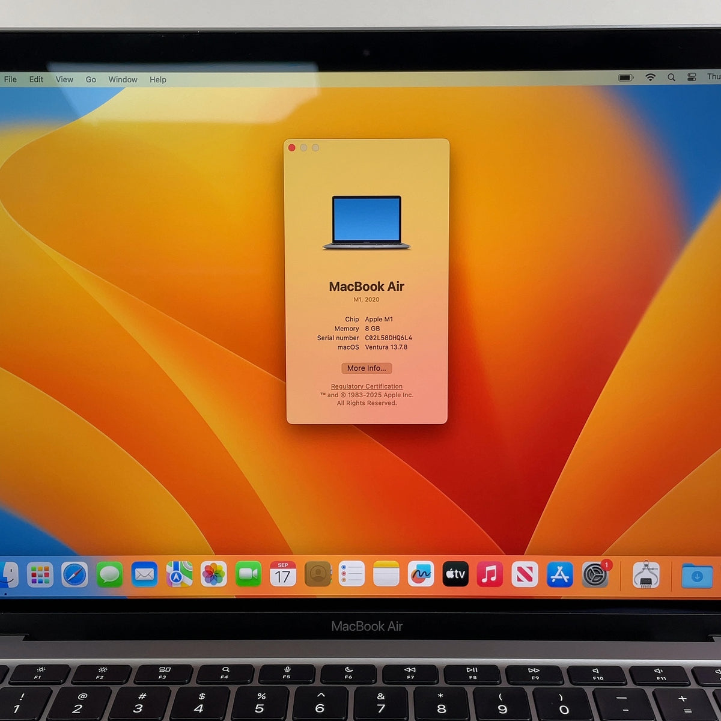Open the News app
This screenshot has width=721, height=721.
coord(525,574)
